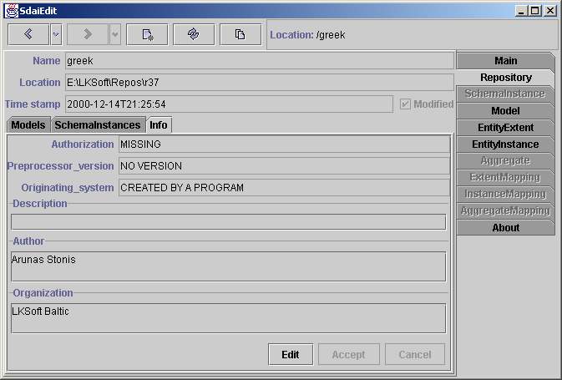Screen dimensions: 562x380
Task: Click the Author text area with Arunas Stonis
Action: [x=228, y=266]
